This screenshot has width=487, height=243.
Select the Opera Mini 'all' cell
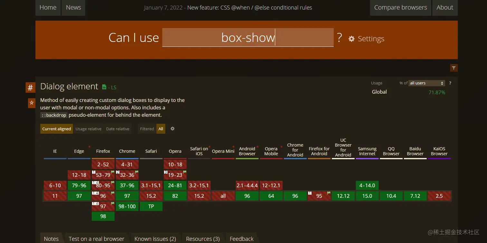coord(223,196)
